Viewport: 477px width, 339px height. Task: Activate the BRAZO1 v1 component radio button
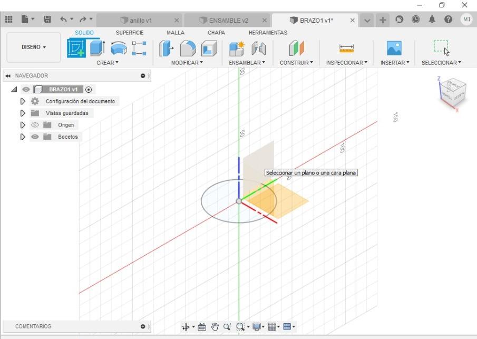(89, 90)
